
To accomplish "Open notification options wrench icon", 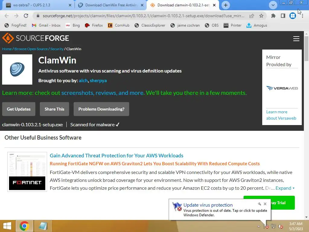I will tap(260, 204).
